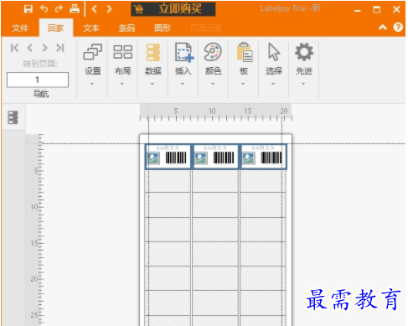The height and width of the screenshot is (326, 408).
Task: Expand the 设置 dropdown arrow
Action: [x=92, y=84]
